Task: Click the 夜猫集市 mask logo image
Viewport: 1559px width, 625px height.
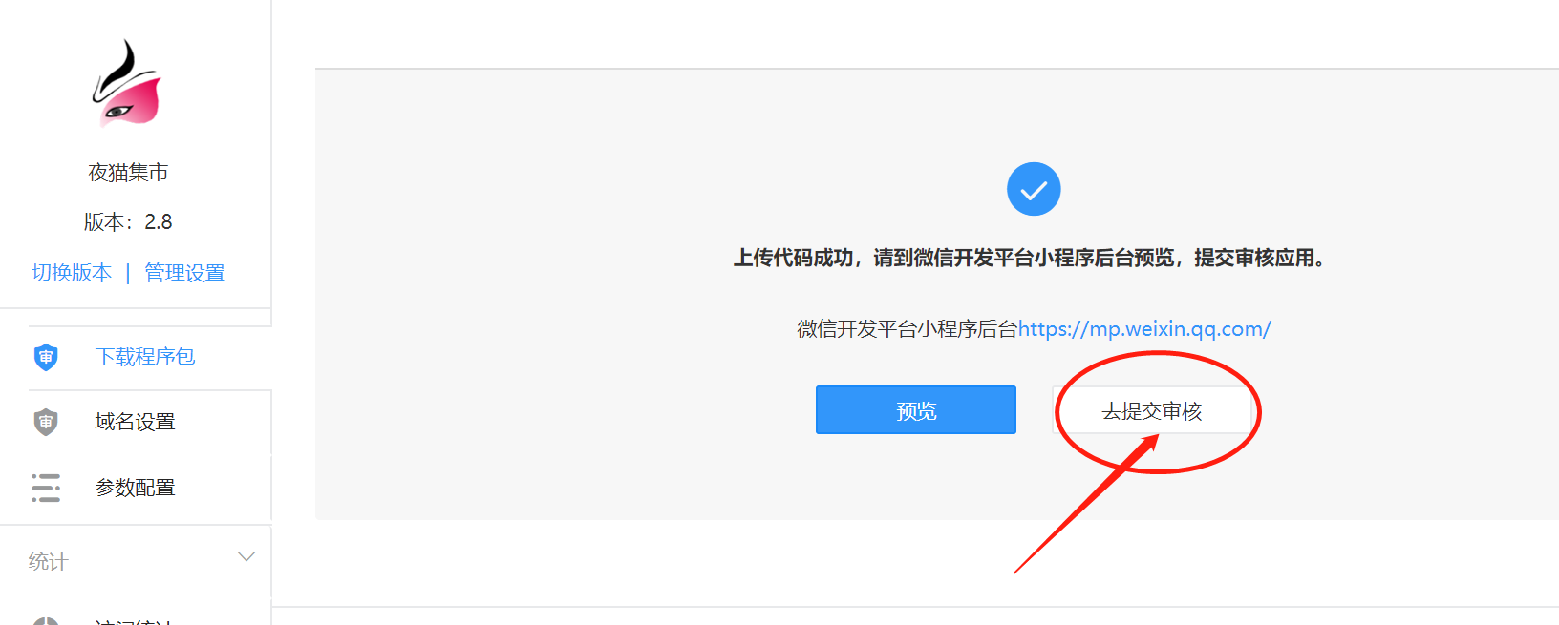Action: [x=127, y=83]
